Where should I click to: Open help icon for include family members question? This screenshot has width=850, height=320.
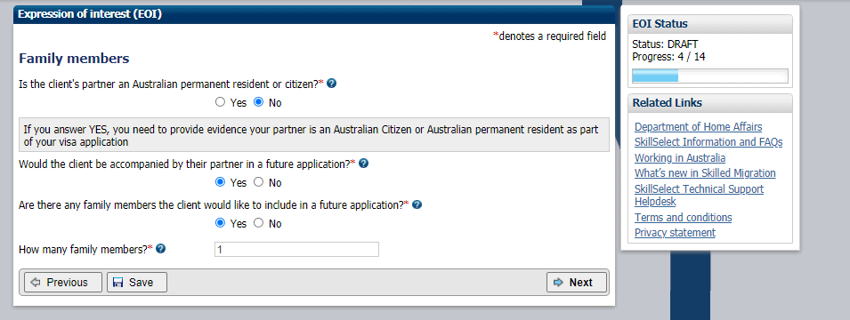click(417, 204)
